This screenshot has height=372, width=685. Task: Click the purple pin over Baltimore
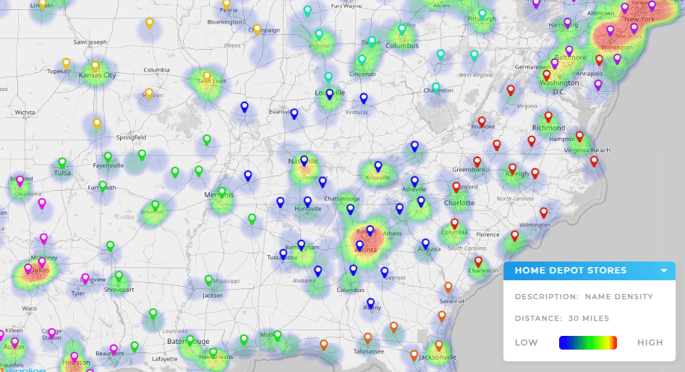(x=569, y=51)
